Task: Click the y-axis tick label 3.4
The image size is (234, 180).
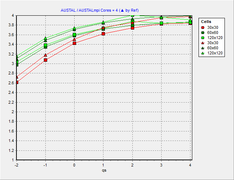Action: click(x=11, y=45)
